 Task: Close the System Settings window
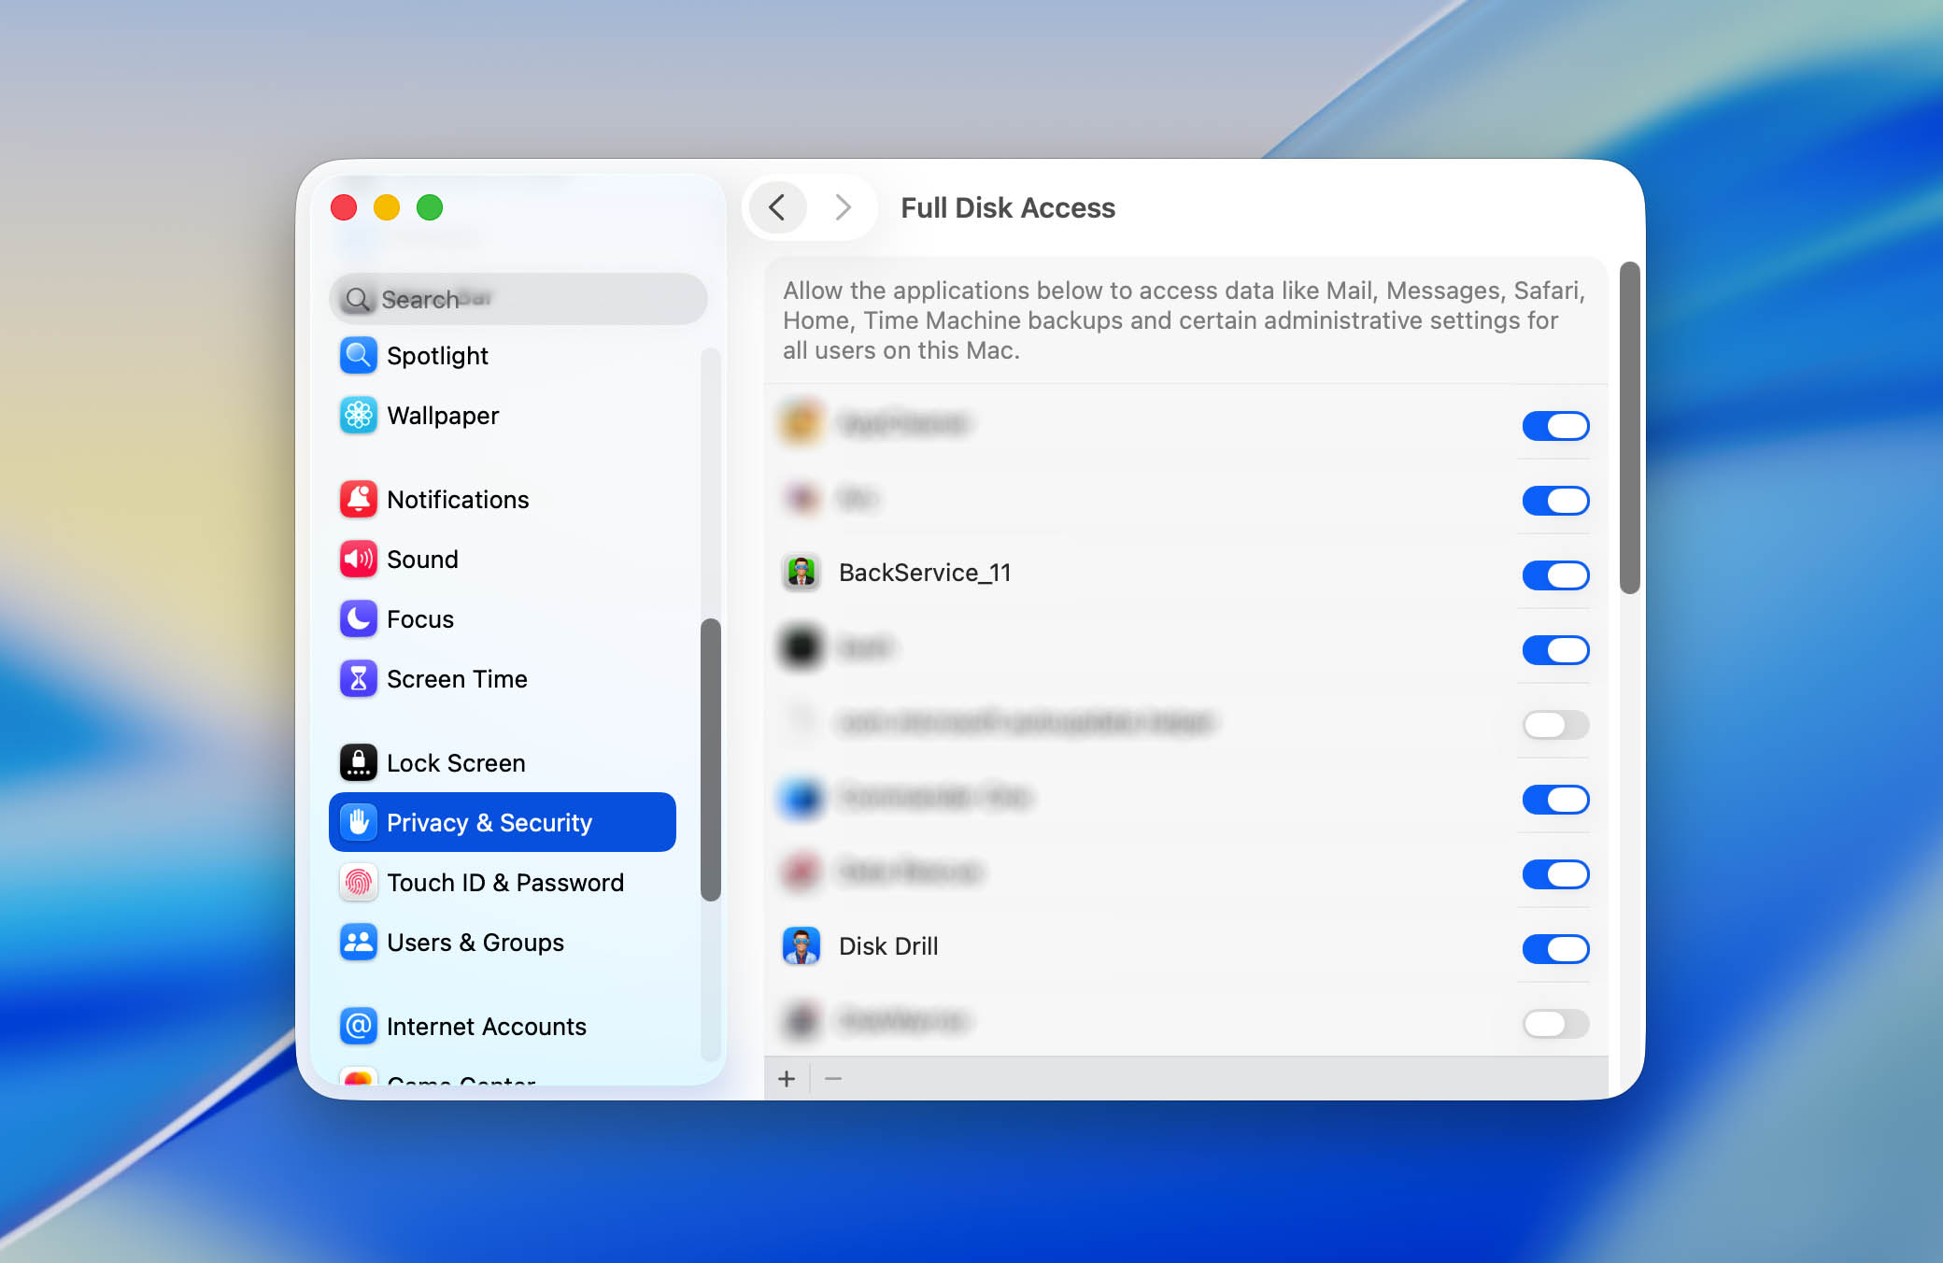point(344,207)
